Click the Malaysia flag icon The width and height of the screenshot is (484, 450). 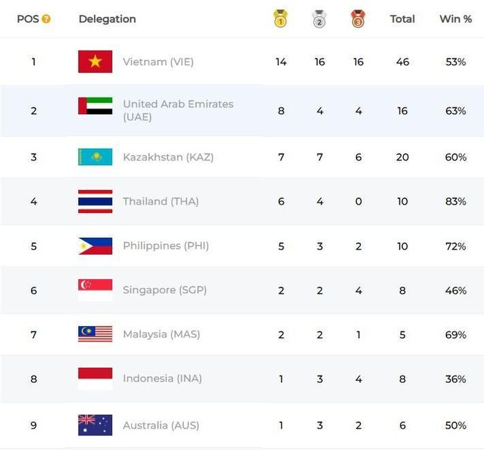95,335
